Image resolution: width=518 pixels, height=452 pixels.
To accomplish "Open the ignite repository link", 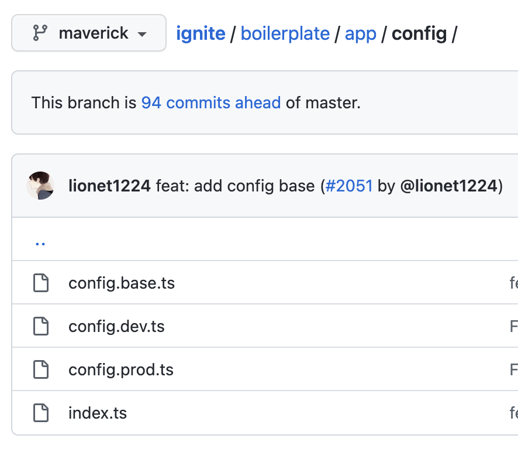I will (201, 33).
